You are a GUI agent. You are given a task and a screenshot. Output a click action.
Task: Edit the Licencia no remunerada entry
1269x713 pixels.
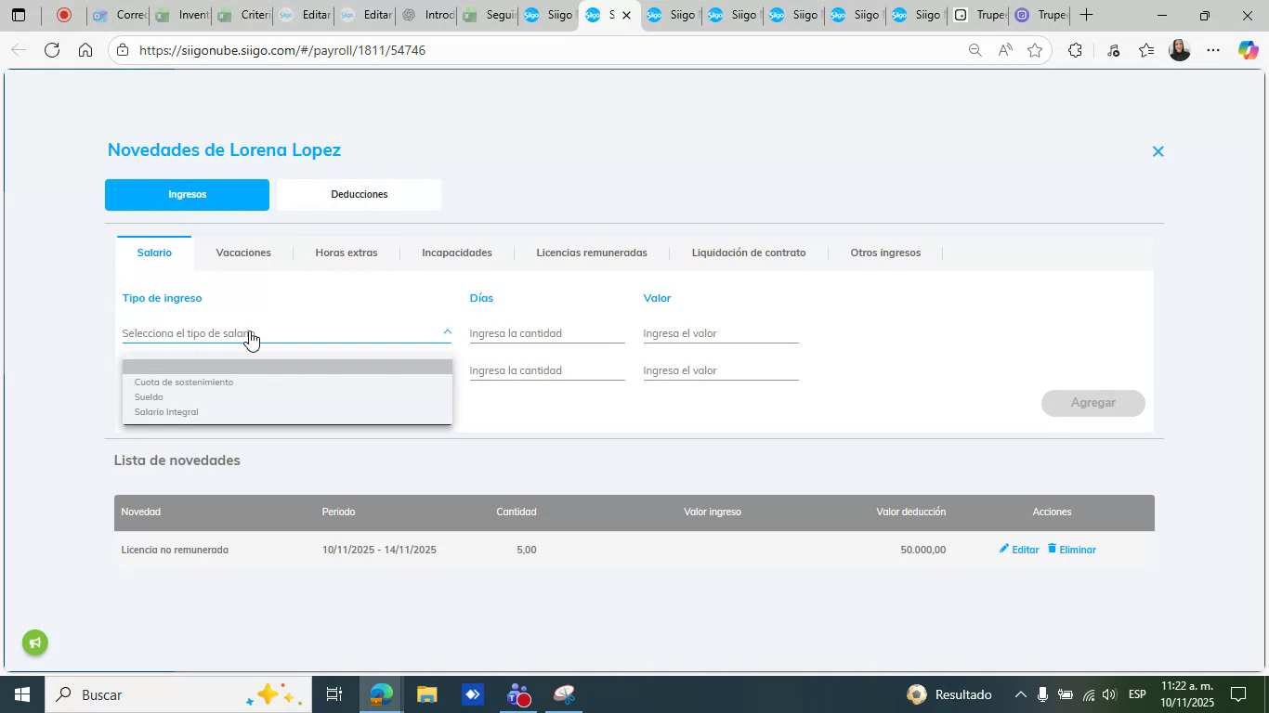pyautogui.click(x=1018, y=550)
